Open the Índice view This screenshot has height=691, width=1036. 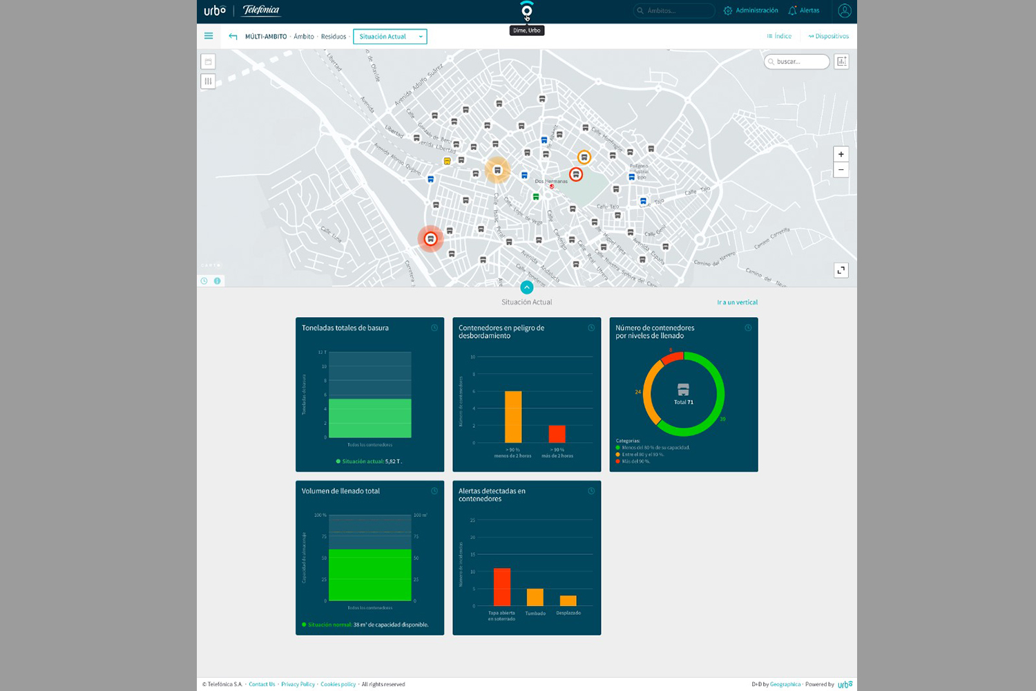pos(779,36)
